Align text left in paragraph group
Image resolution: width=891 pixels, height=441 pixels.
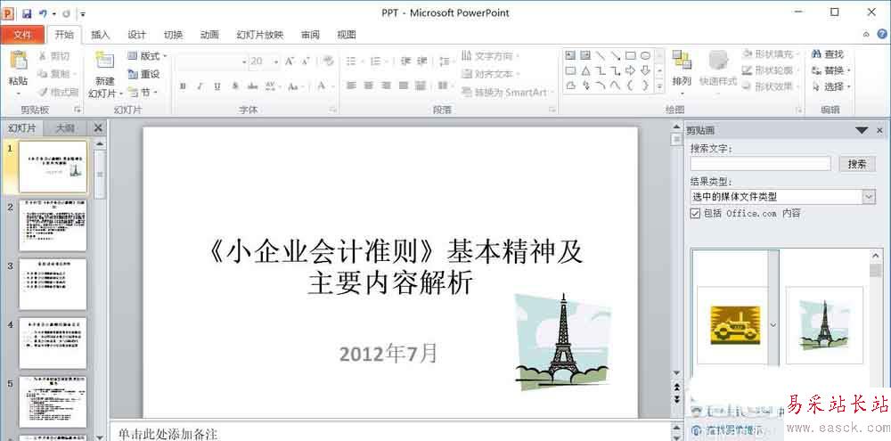click(x=351, y=86)
